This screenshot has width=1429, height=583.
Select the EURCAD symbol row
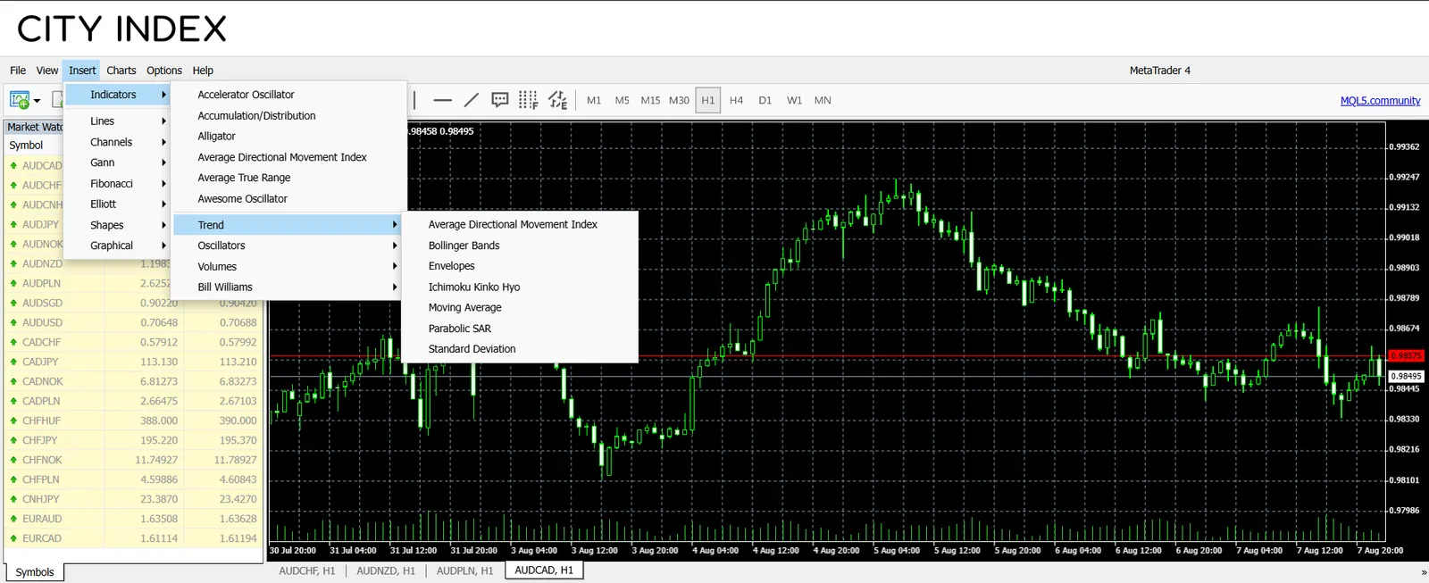pos(133,538)
